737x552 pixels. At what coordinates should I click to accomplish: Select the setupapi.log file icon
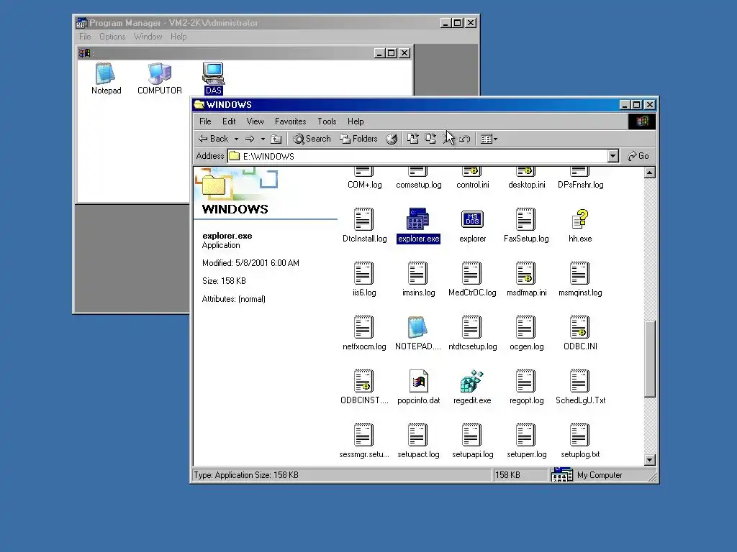pyautogui.click(x=471, y=435)
